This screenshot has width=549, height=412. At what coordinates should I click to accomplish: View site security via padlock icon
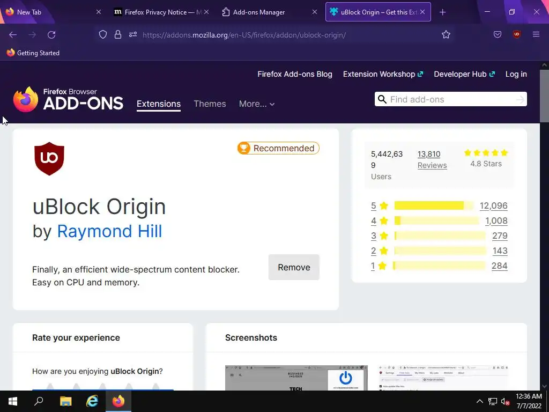click(x=118, y=34)
